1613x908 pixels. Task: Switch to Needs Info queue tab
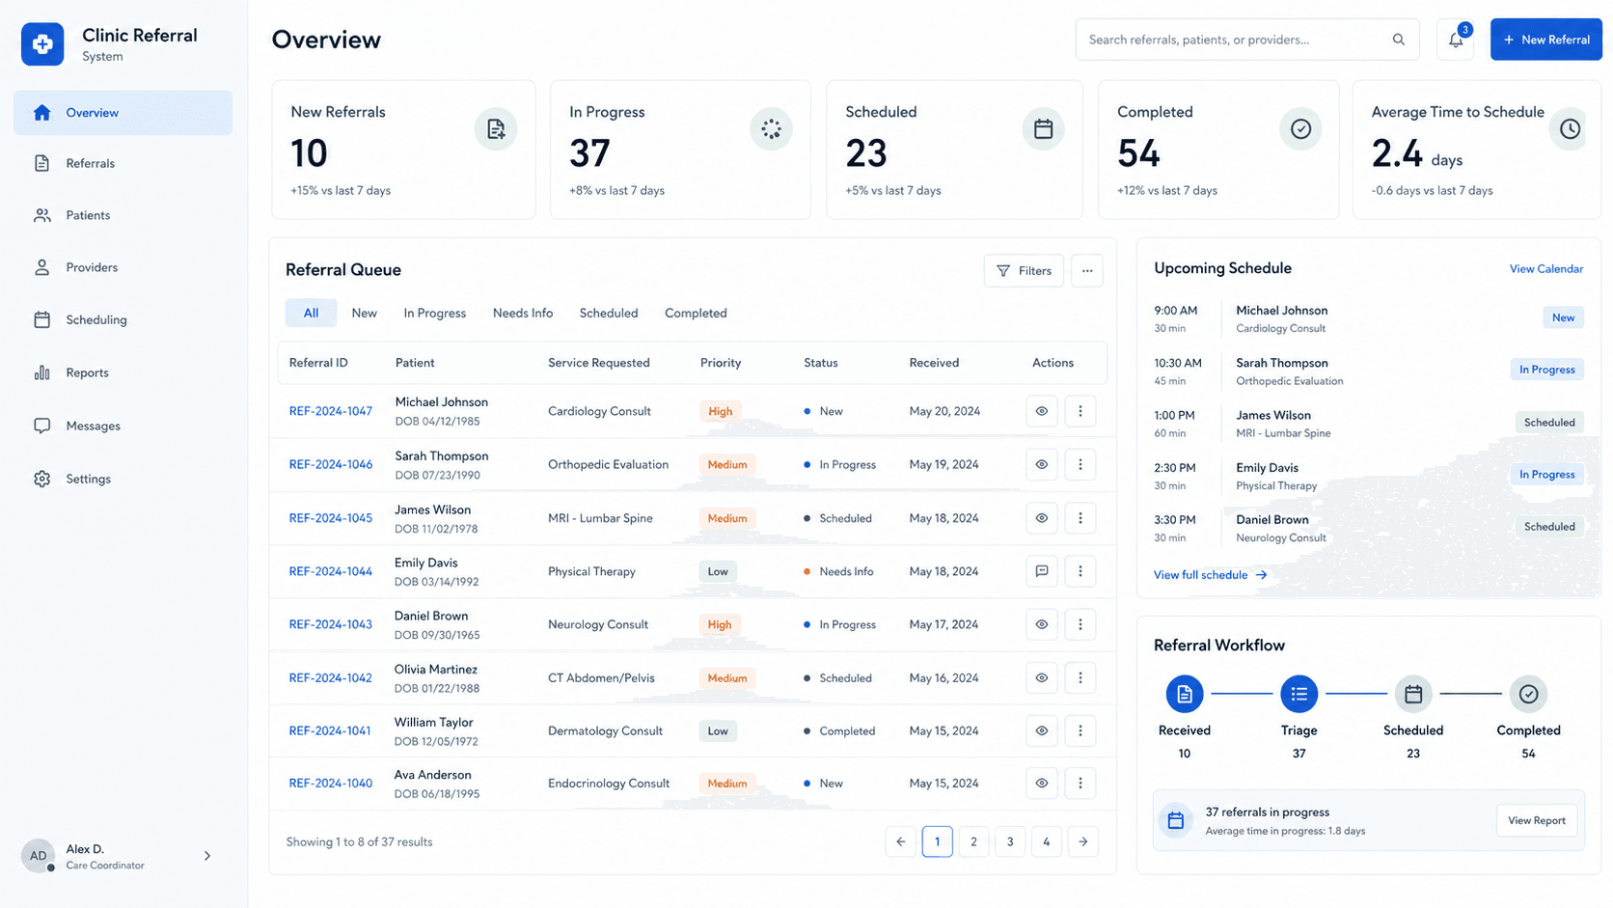pos(523,313)
